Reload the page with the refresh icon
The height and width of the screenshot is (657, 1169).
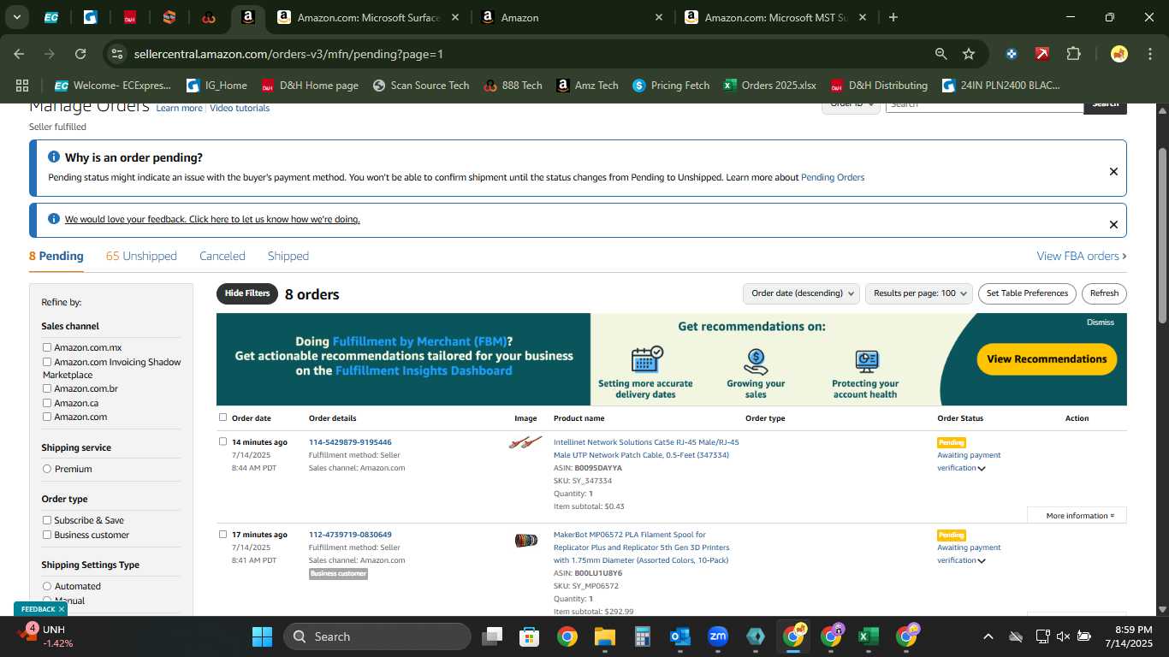80,54
